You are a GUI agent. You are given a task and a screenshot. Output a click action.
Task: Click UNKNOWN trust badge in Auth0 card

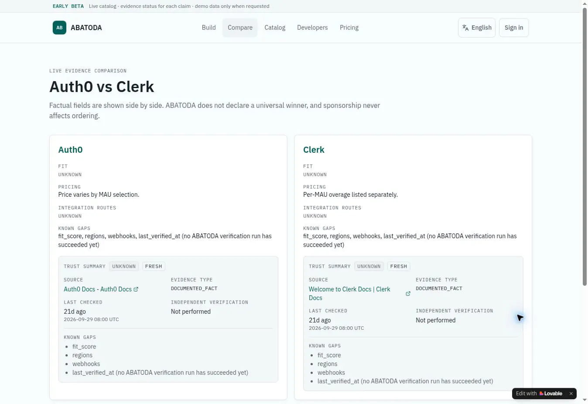124,267
